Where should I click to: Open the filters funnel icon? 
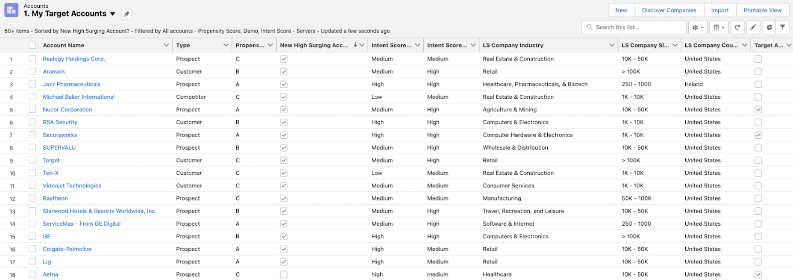click(x=782, y=27)
